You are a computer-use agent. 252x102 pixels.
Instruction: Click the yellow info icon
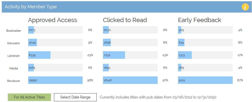click(245, 7)
